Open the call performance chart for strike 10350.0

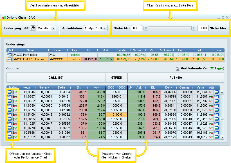[x=15, y=137]
